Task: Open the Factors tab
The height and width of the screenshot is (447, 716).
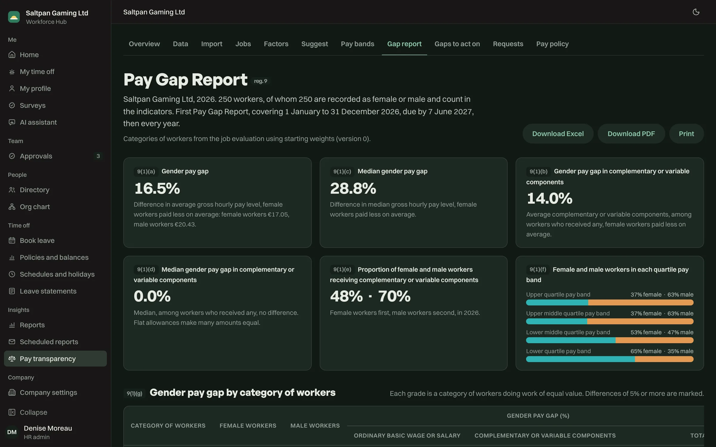Action: click(276, 44)
